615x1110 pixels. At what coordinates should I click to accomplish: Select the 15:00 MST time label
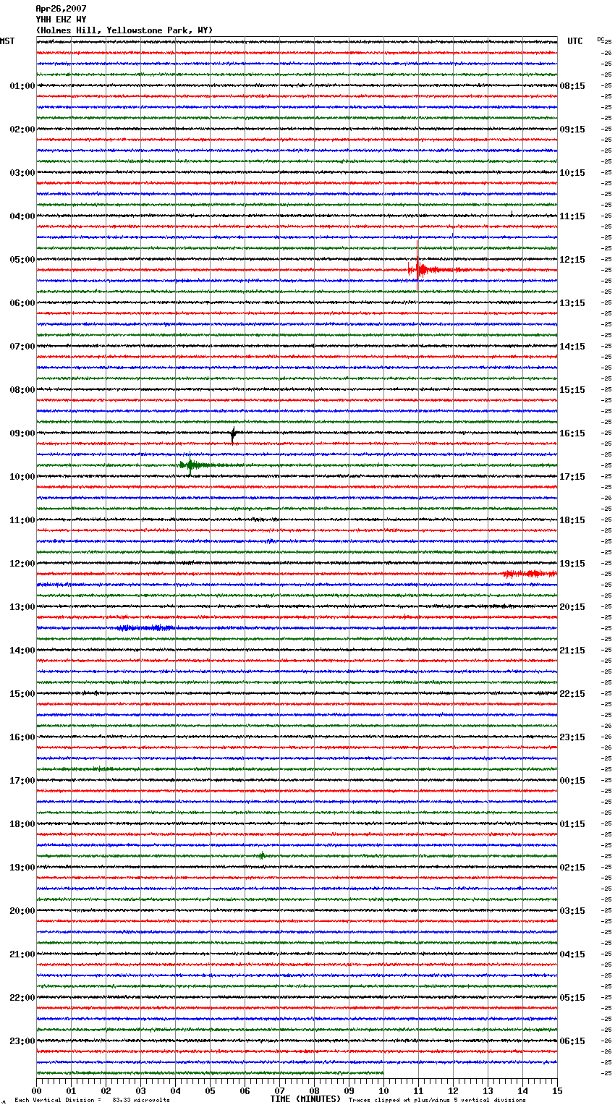(x=22, y=694)
